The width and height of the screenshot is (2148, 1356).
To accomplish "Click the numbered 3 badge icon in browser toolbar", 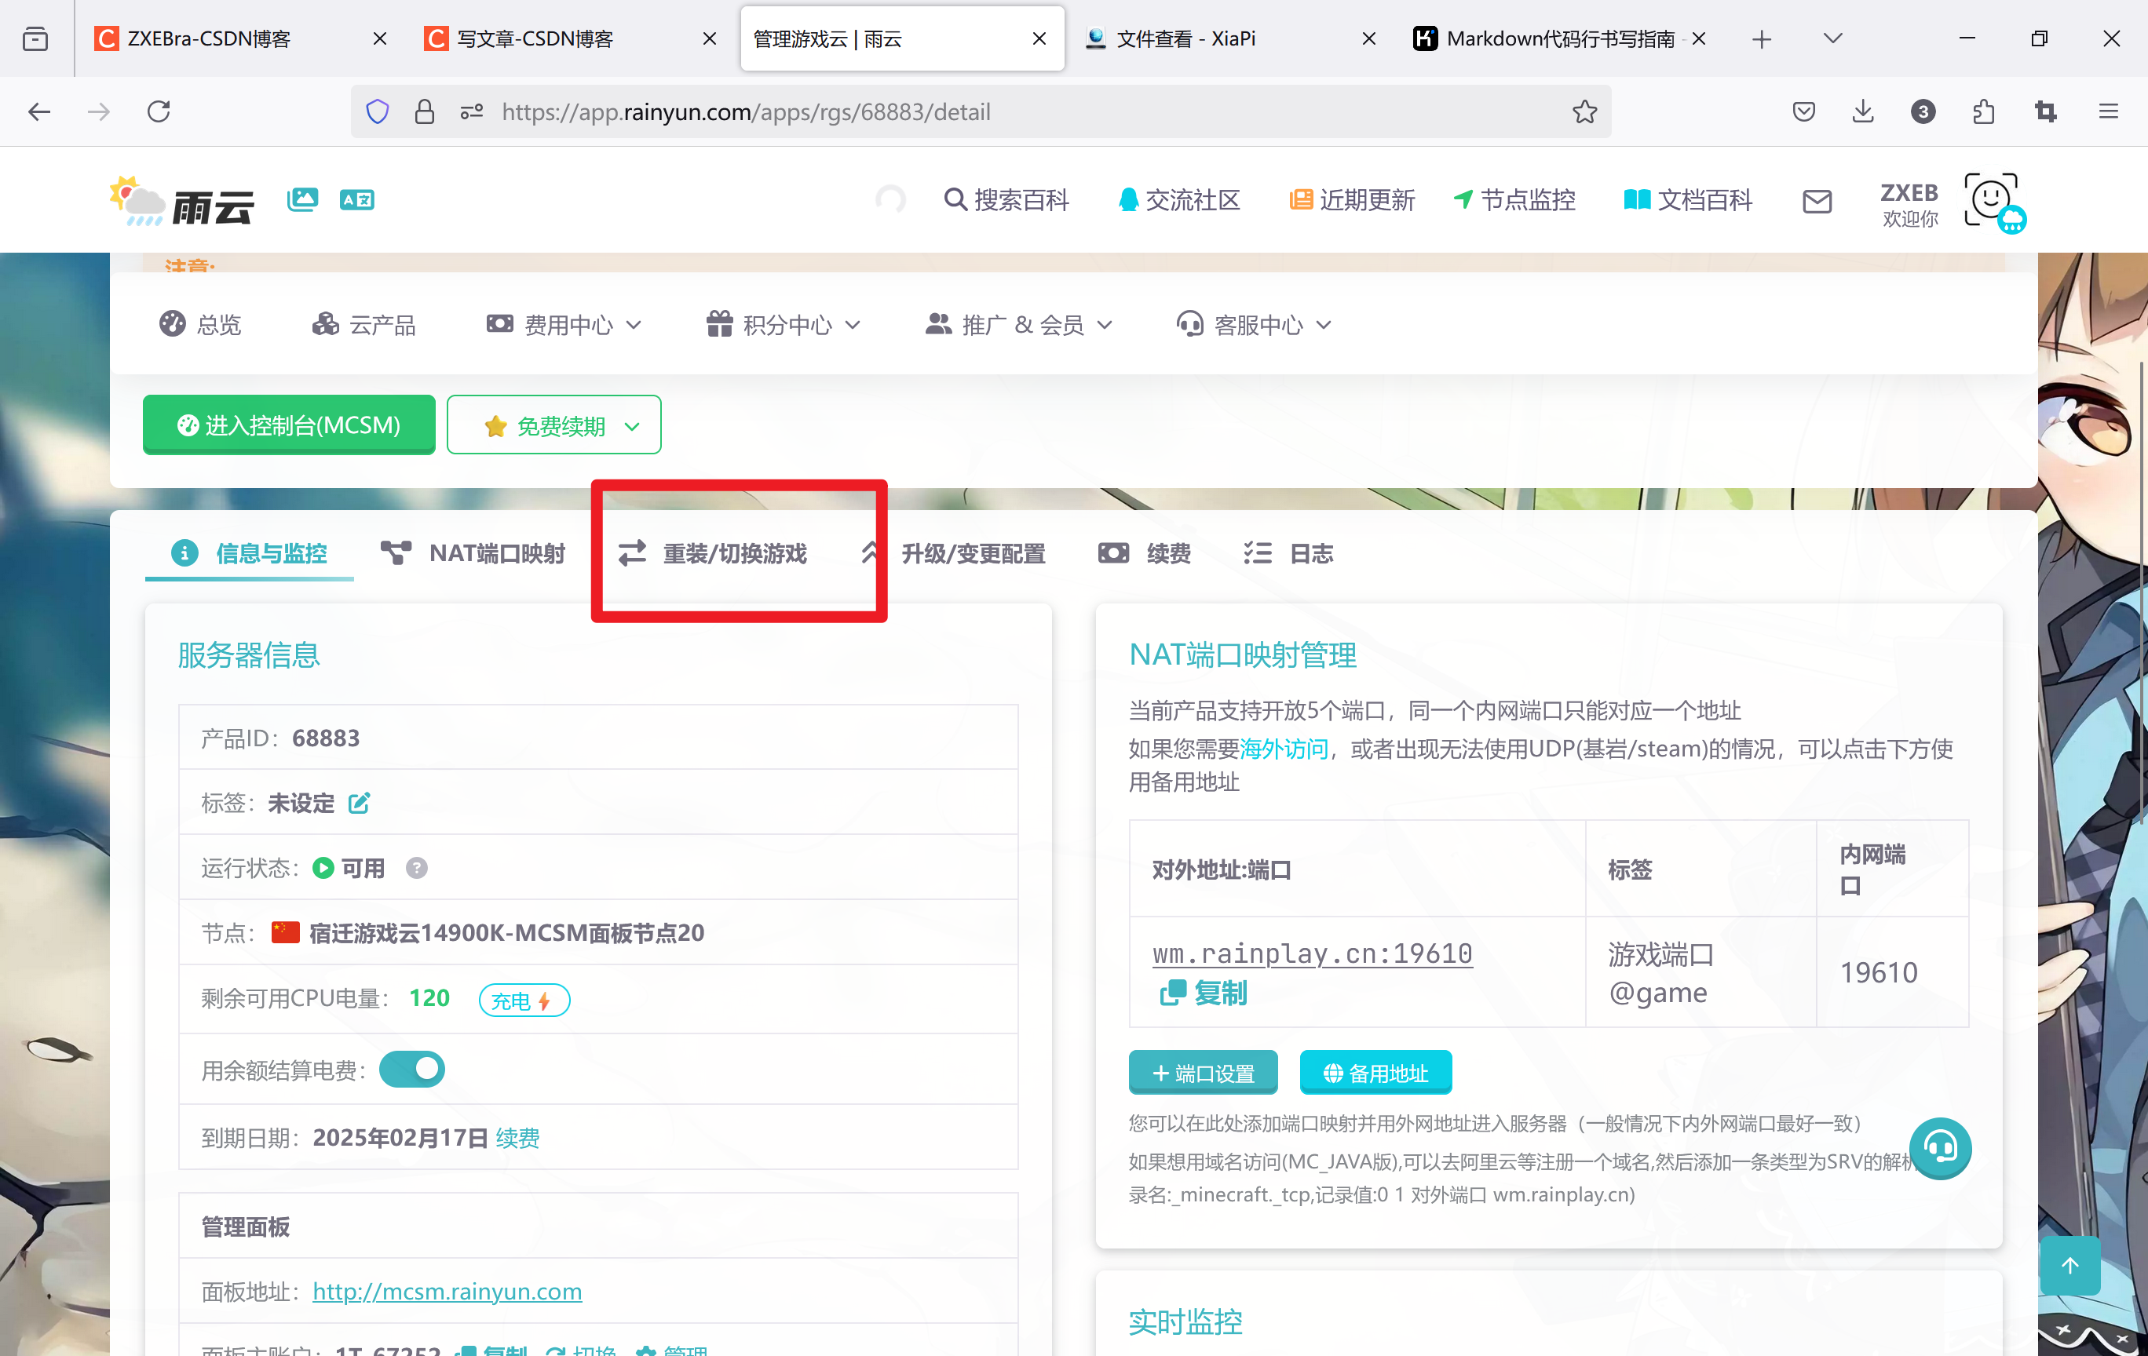I will point(1923,111).
